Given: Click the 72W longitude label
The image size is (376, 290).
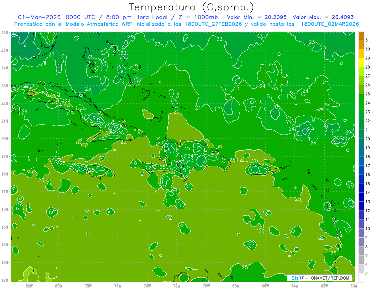Looking at the screenshot, I should click(x=177, y=286).
